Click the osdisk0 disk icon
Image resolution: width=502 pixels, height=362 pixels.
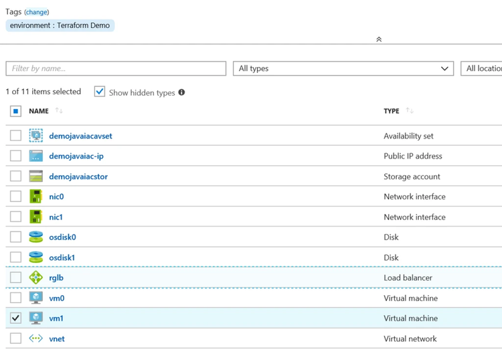pyautogui.click(x=36, y=237)
